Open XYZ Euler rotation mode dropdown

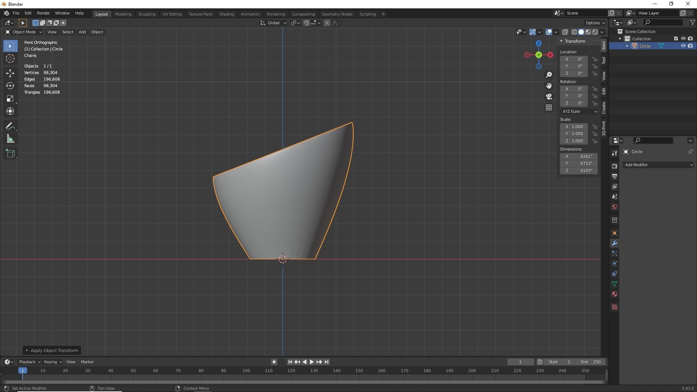tap(579, 111)
